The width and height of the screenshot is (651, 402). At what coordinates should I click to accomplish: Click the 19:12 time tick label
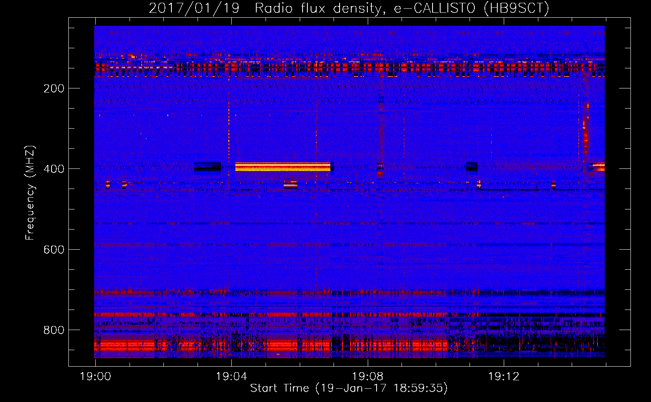click(x=504, y=377)
